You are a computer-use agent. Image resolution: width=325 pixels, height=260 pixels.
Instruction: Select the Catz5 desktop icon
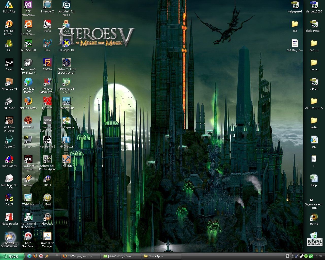click(x=9, y=198)
